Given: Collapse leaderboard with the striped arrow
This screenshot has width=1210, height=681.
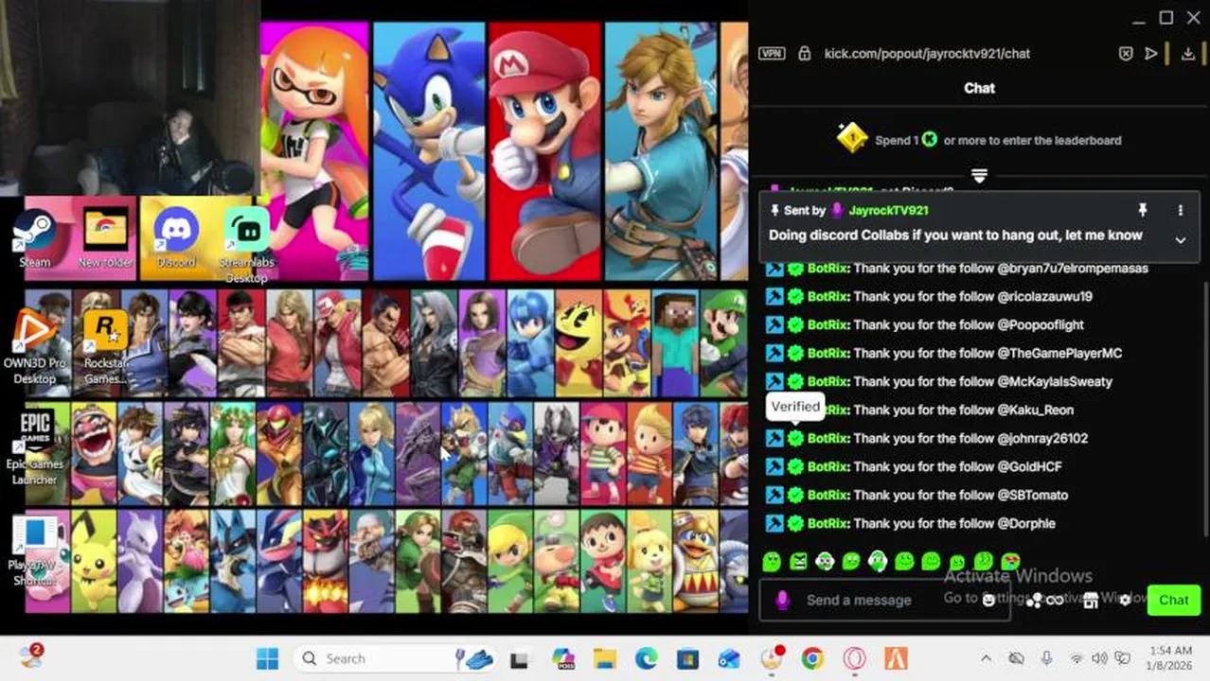Looking at the screenshot, I should (x=979, y=176).
